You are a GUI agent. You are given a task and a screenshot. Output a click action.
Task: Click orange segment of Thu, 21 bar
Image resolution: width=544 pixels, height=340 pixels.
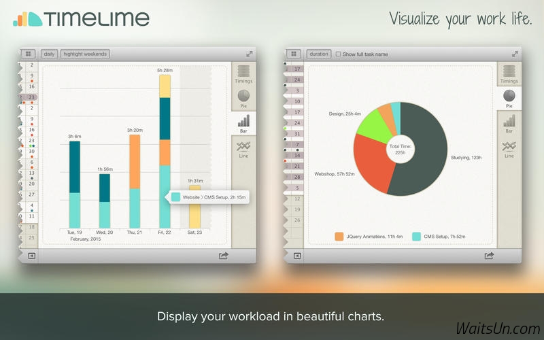pyautogui.click(x=135, y=162)
